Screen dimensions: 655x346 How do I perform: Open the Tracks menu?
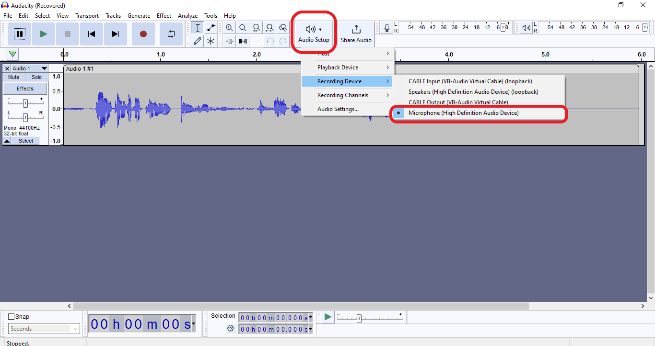[x=113, y=16]
